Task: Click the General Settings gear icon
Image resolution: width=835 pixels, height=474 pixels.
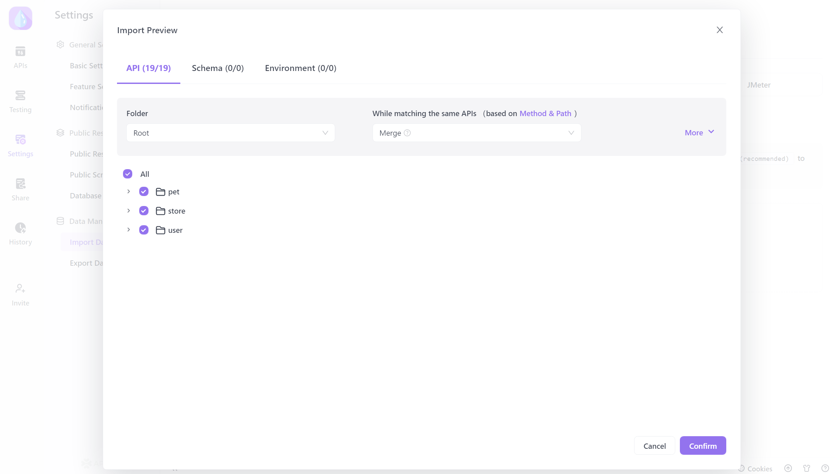Action: click(60, 44)
